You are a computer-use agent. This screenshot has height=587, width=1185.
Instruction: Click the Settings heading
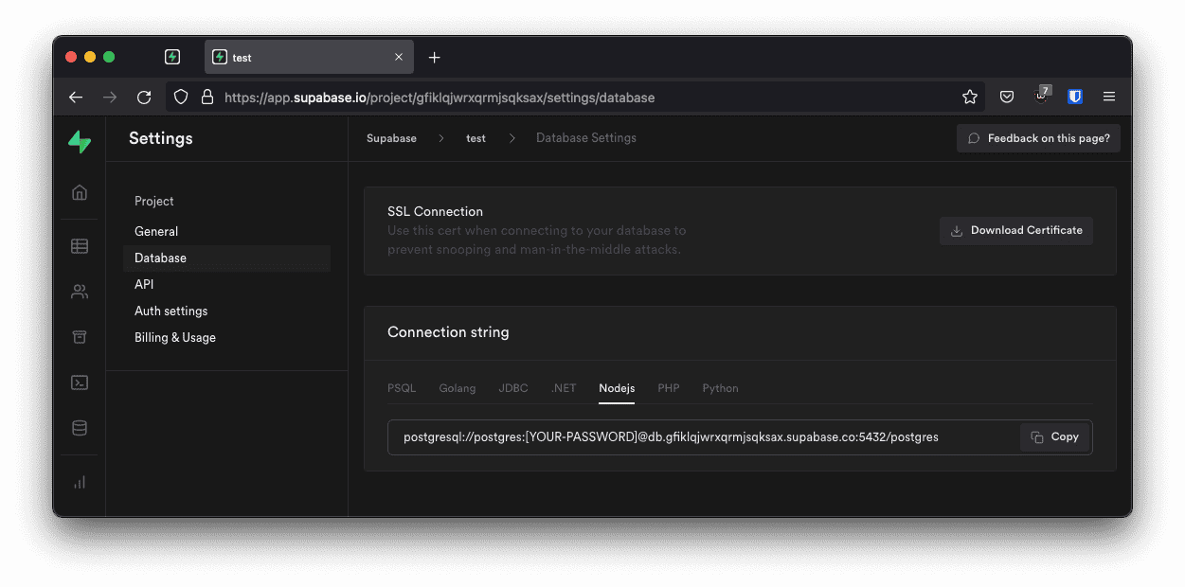click(x=161, y=138)
